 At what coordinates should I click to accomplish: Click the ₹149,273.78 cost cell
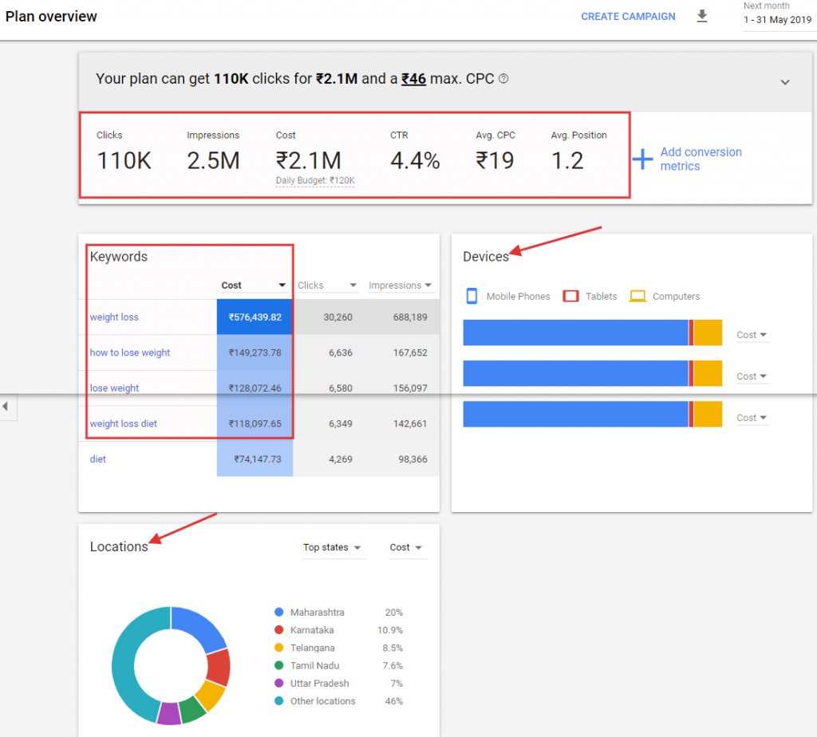coord(255,353)
